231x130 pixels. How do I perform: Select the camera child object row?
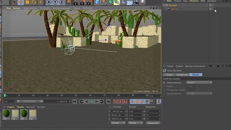point(174,9)
